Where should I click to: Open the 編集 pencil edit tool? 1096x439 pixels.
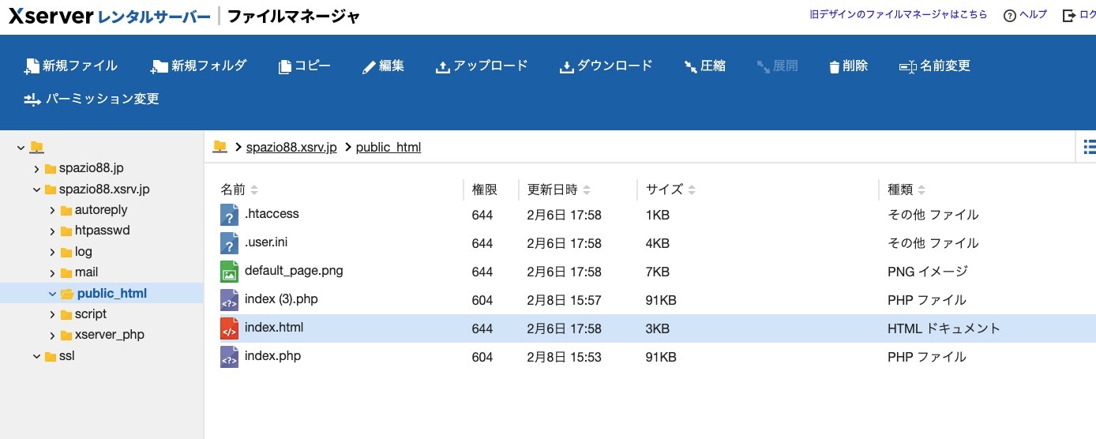click(369, 67)
